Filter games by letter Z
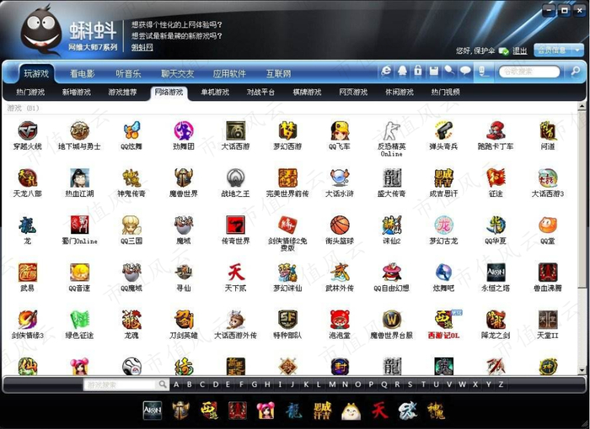The width and height of the screenshot is (590, 429). pyautogui.click(x=501, y=384)
